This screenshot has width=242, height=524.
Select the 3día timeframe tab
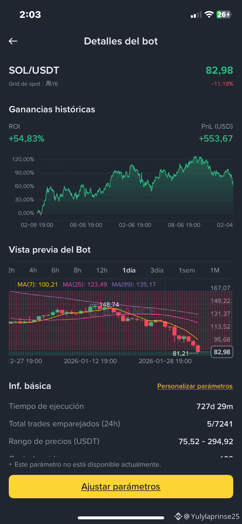pyautogui.click(x=157, y=270)
